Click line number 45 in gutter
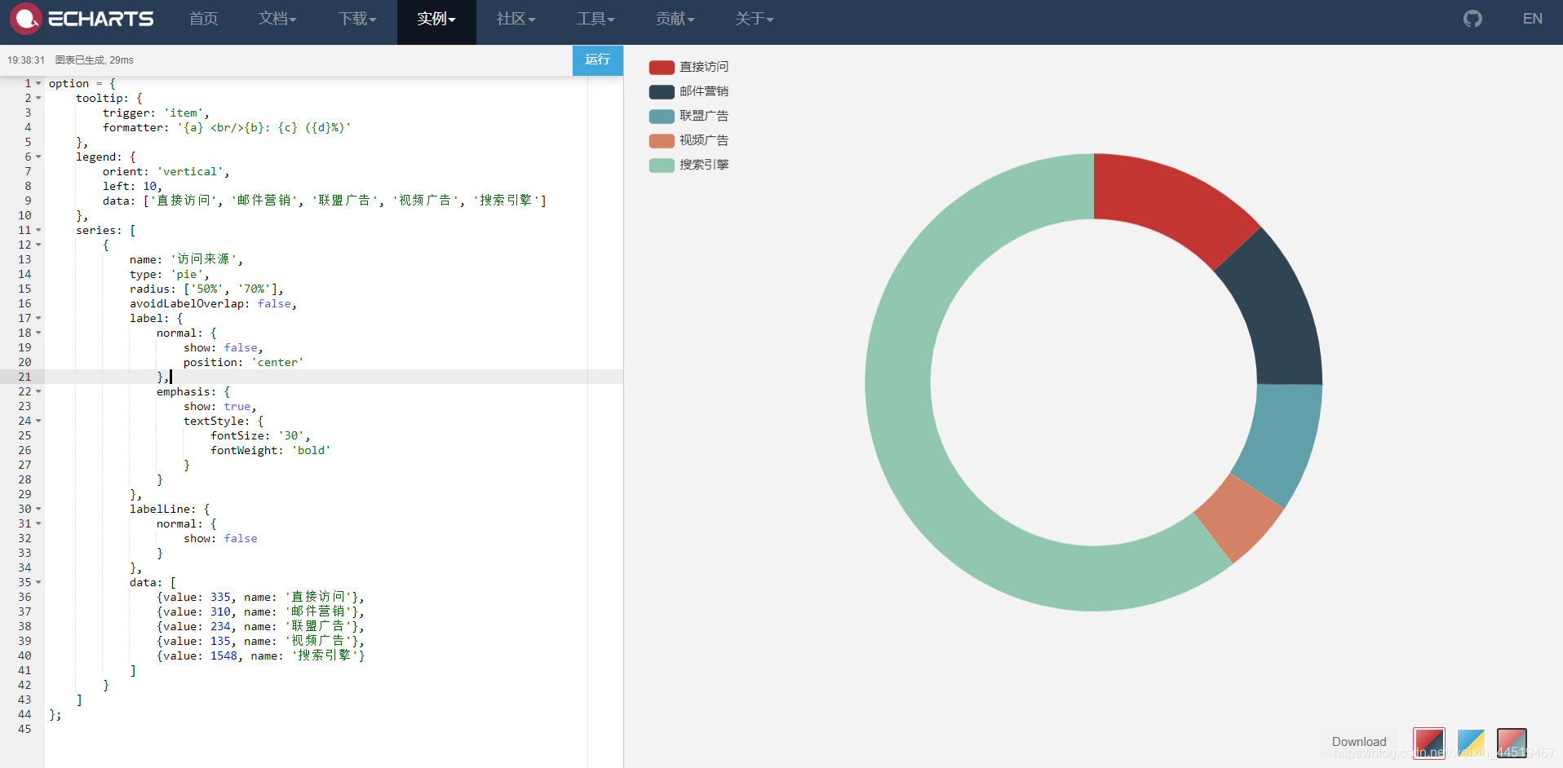1563x768 pixels. click(24, 729)
